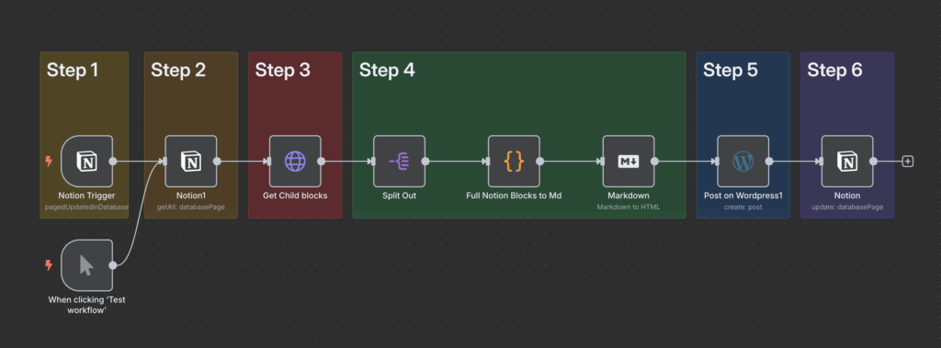Select the Split Out node
This screenshot has width=941, height=348.
tap(399, 161)
